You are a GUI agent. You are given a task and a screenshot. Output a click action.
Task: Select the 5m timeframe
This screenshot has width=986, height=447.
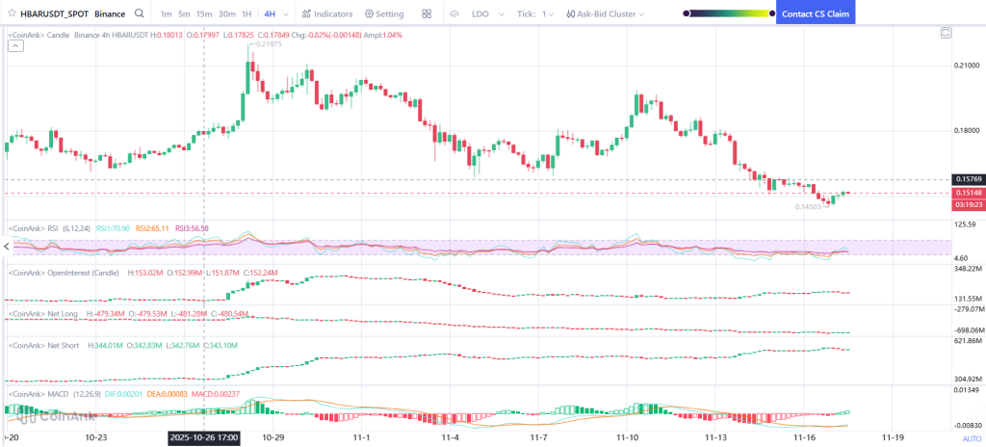pyautogui.click(x=184, y=13)
